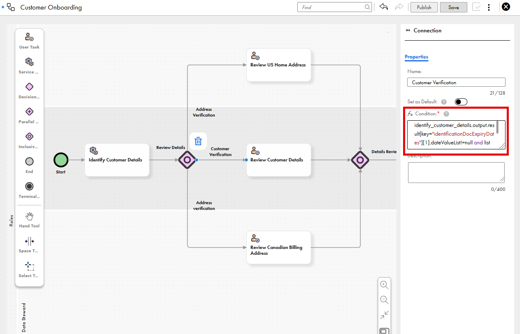Select the User Task palette tool

point(29,41)
